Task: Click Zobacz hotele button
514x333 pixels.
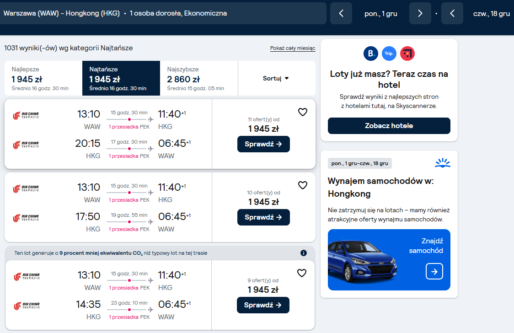Action: [389, 126]
